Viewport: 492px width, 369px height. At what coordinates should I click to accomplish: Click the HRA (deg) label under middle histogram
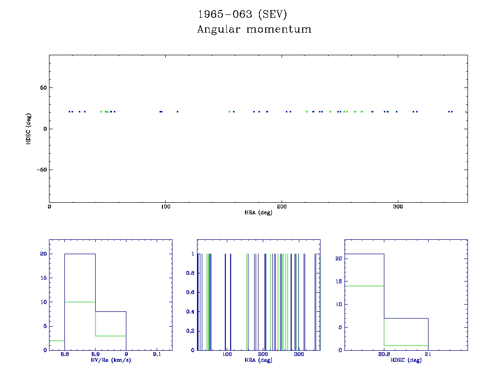(258, 360)
